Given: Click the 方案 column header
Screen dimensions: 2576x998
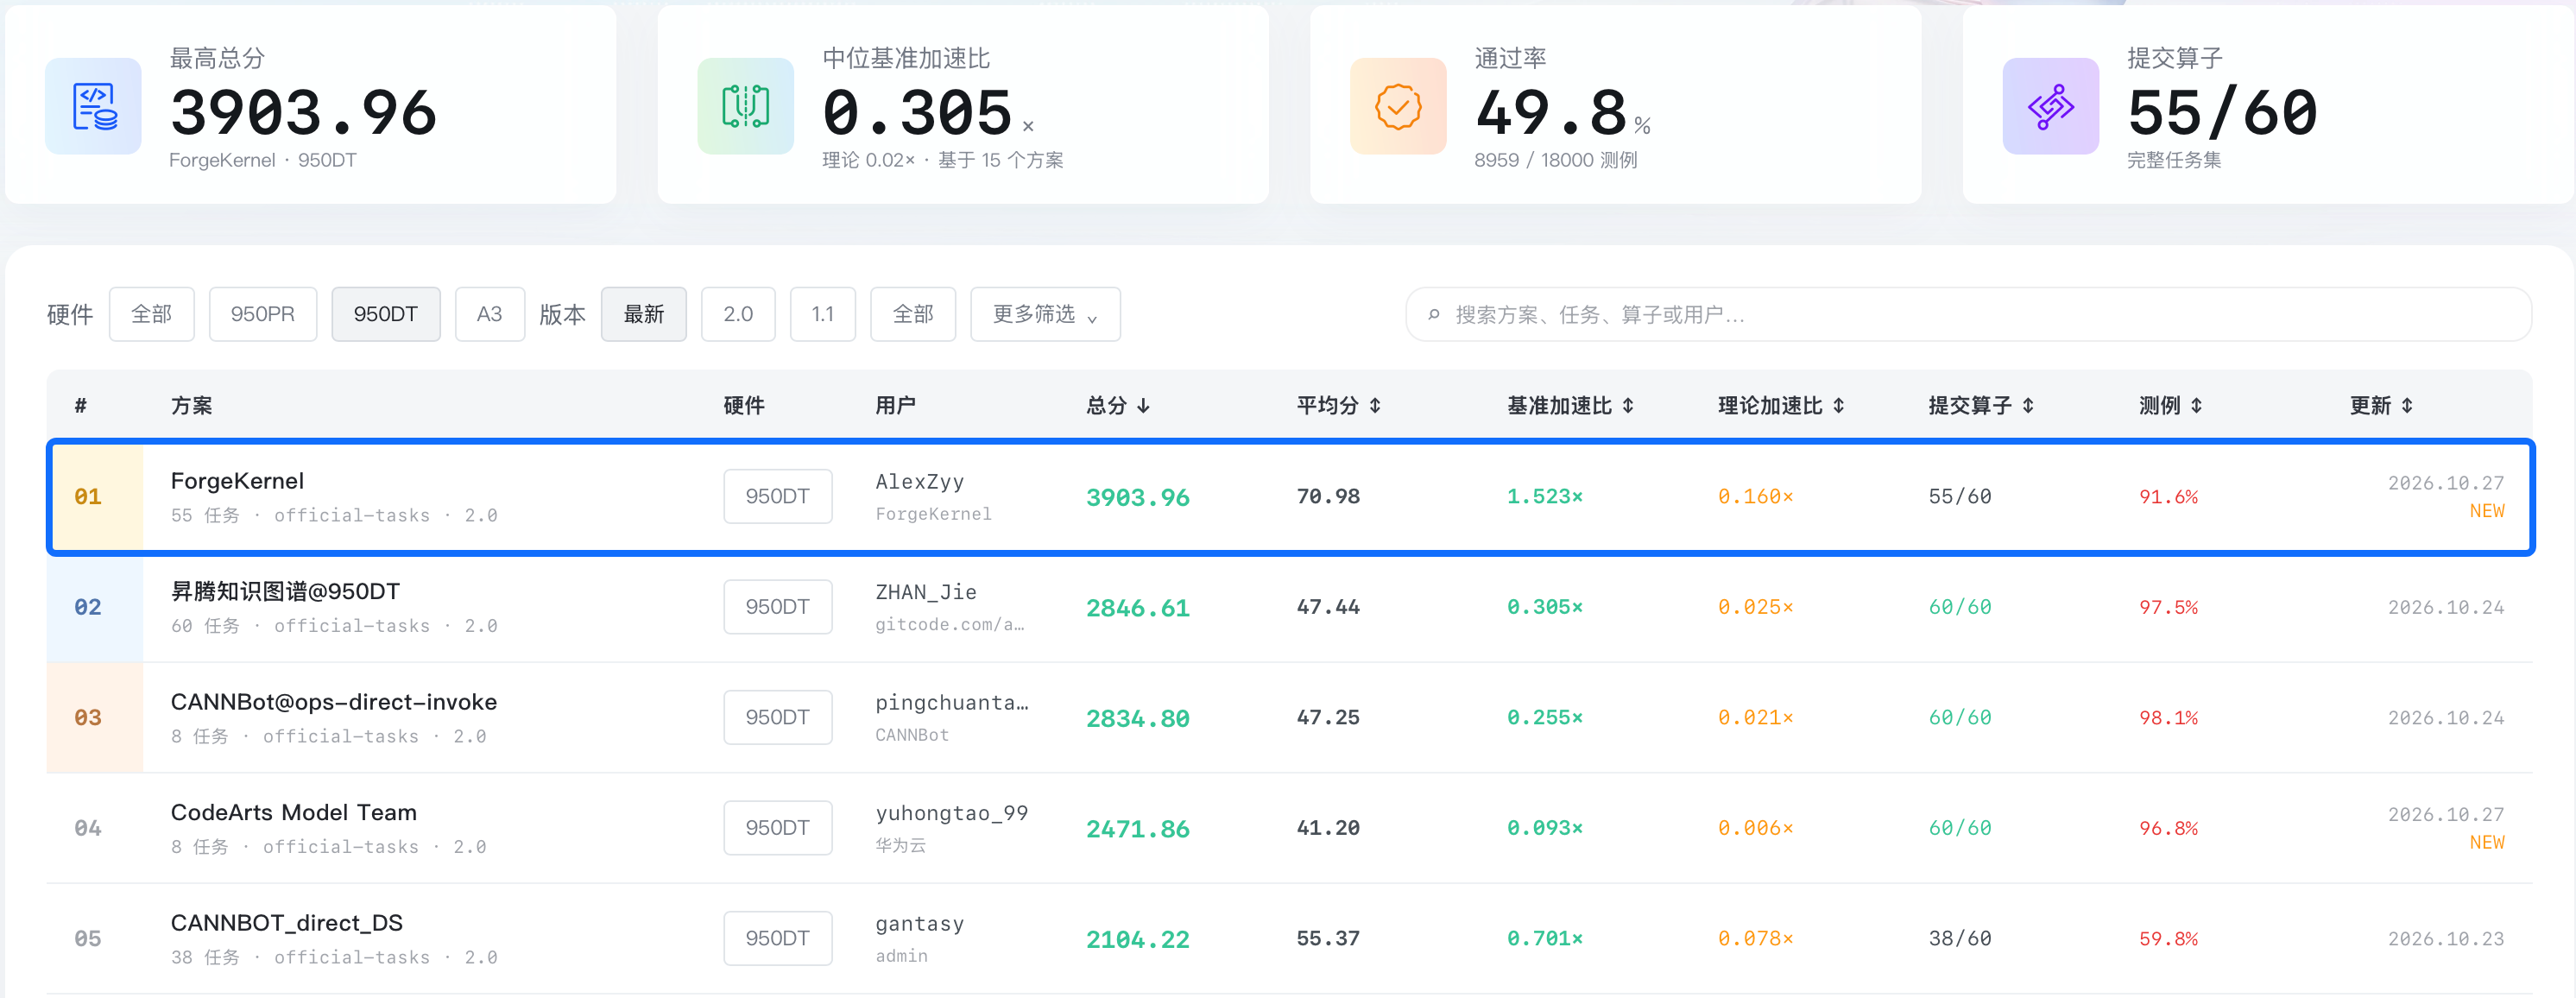Looking at the screenshot, I should point(191,406).
